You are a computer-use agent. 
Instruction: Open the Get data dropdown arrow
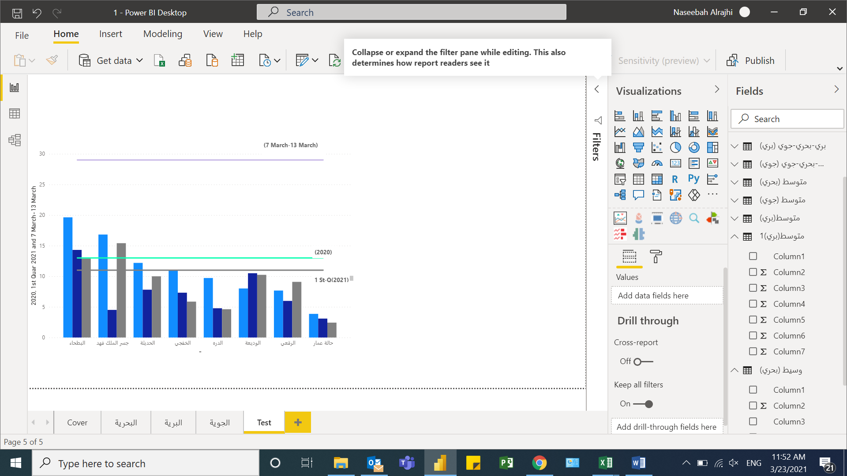click(x=139, y=60)
